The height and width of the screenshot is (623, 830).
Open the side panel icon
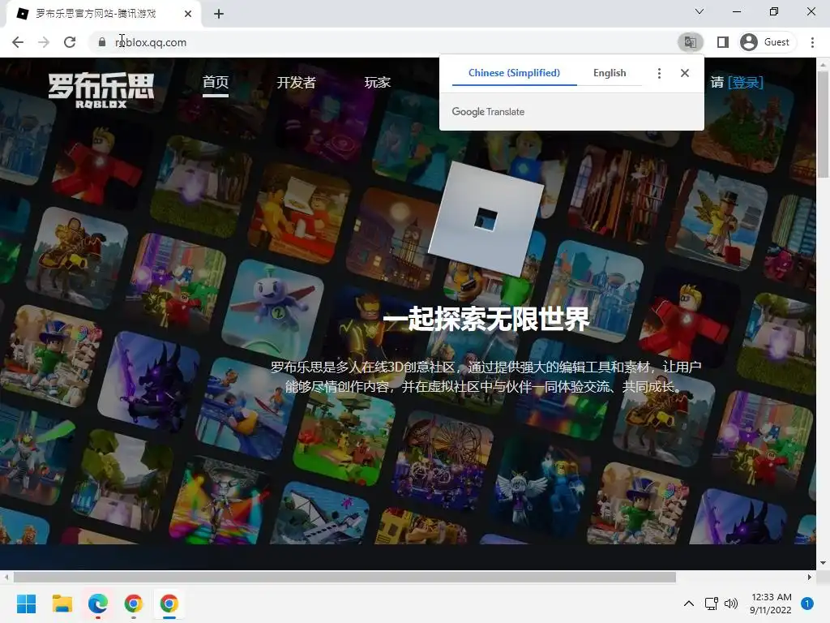click(x=722, y=42)
